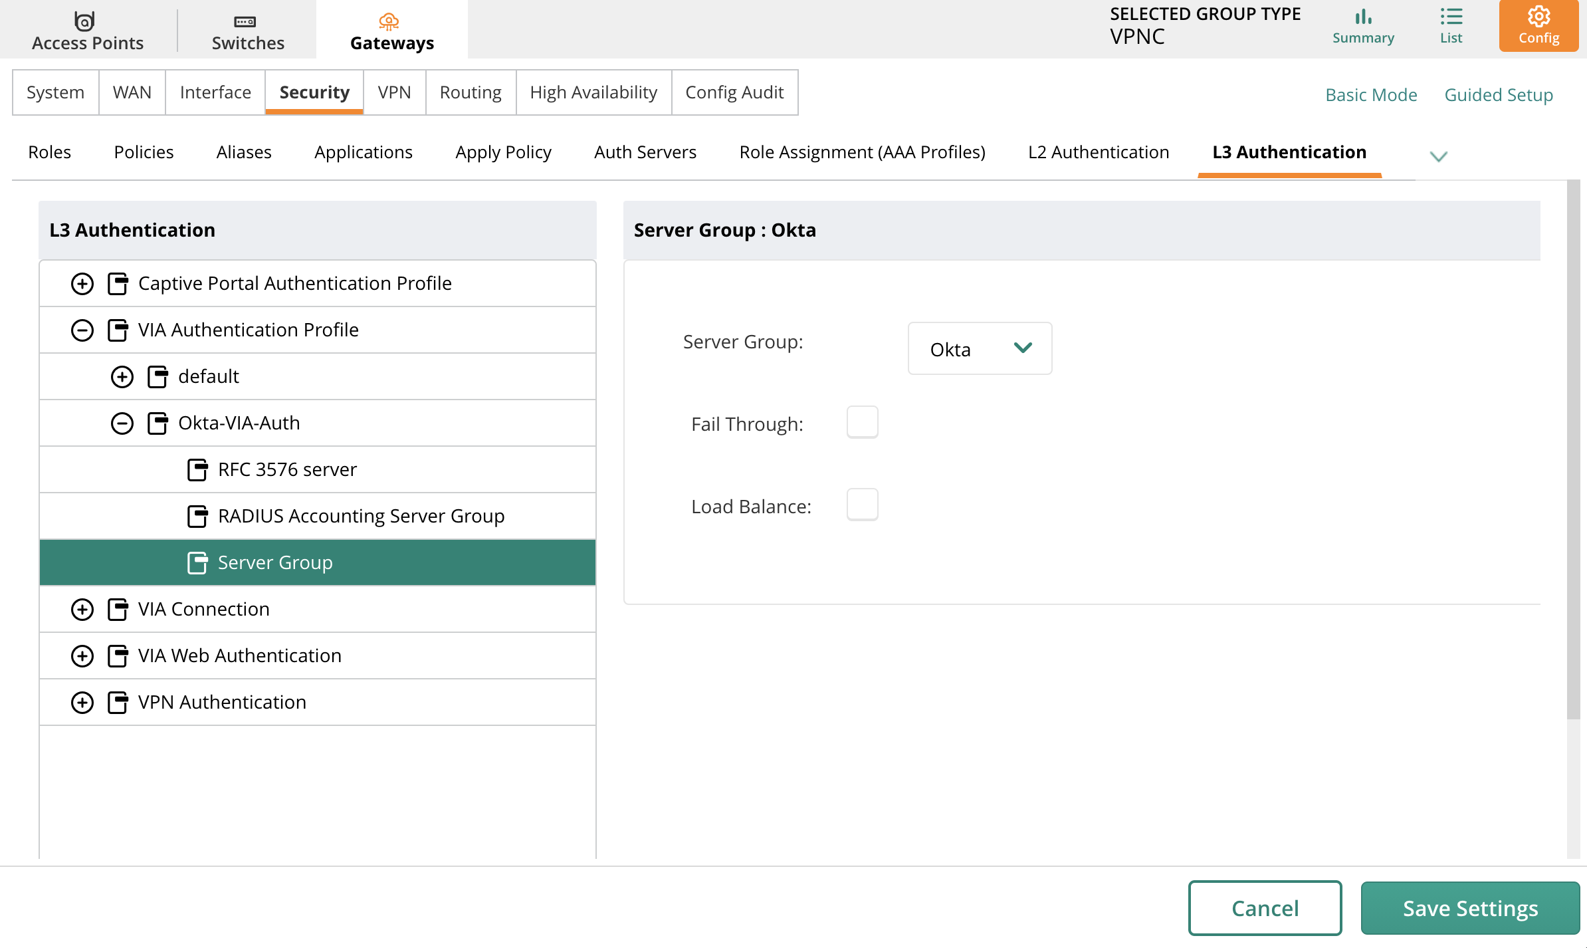Open the Config settings gear
Image resolution: width=1587 pixels, height=948 pixels.
[1538, 27]
